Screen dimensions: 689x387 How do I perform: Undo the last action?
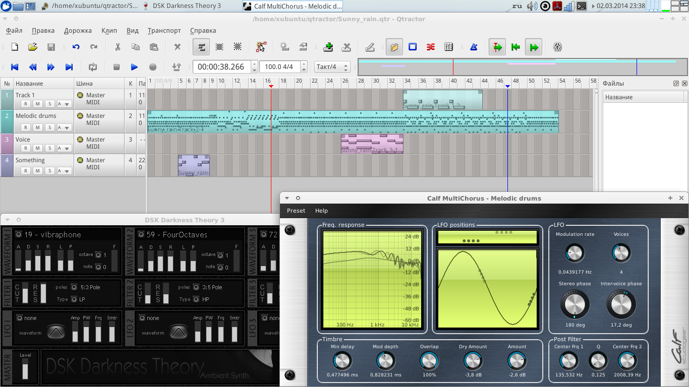[x=76, y=47]
